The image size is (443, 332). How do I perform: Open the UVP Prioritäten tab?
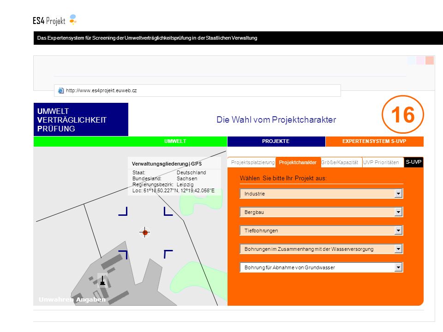tap(383, 162)
